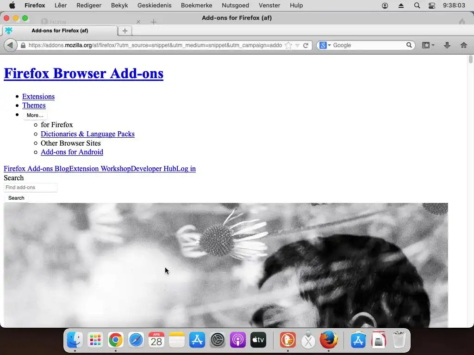Viewport: 474px width, 355px height.
Task: Open Dictionaries & Language Packs link
Action: click(x=87, y=134)
